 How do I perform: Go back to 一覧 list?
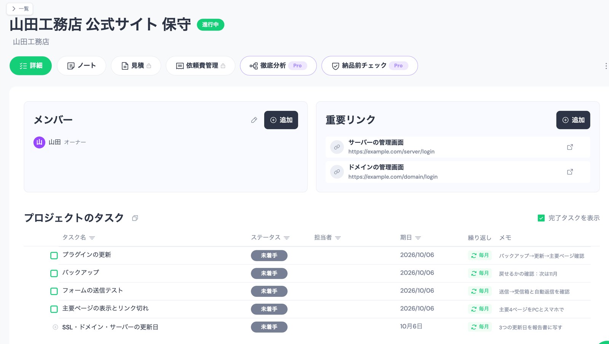(x=20, y=9)
